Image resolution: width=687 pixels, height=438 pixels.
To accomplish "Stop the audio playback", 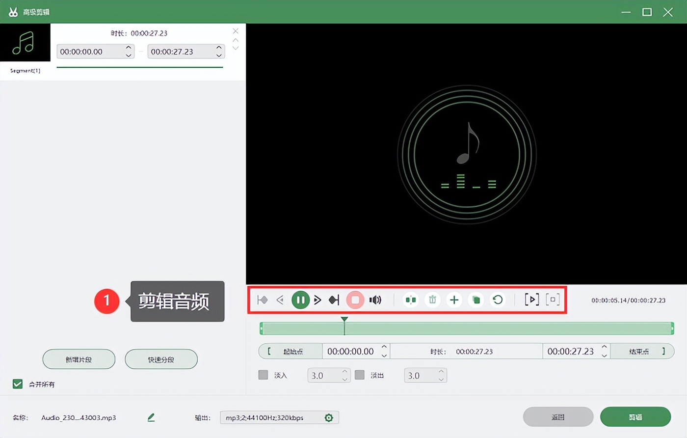I will coord(355,300).
